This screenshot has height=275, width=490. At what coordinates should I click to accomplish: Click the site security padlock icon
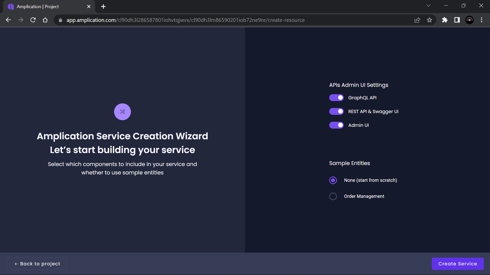60,20
